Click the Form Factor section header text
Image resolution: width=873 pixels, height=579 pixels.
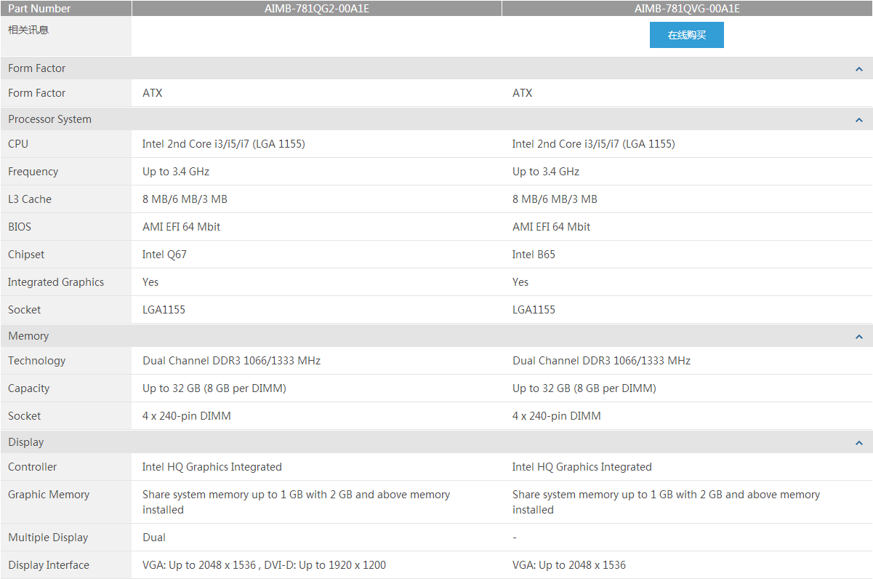pyautogui.click(x=37, y=68)
